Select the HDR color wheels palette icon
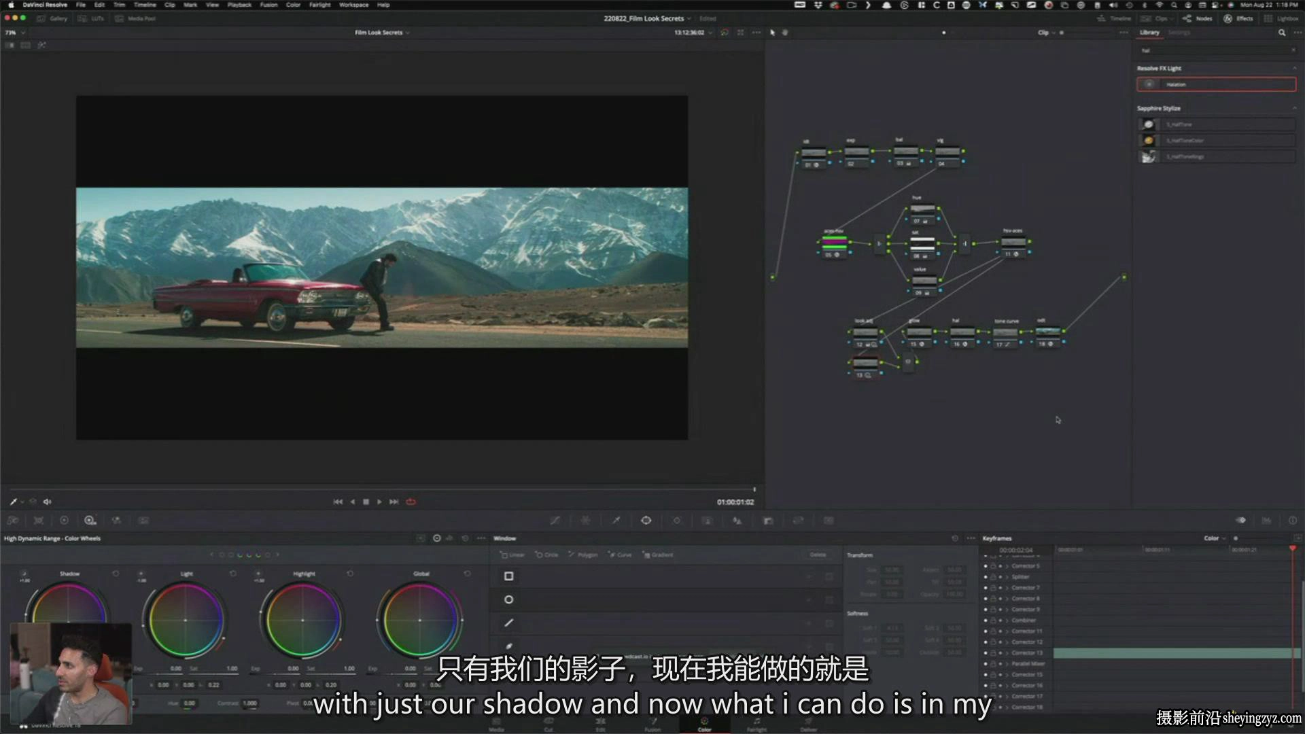 click(x=90, y=521)
